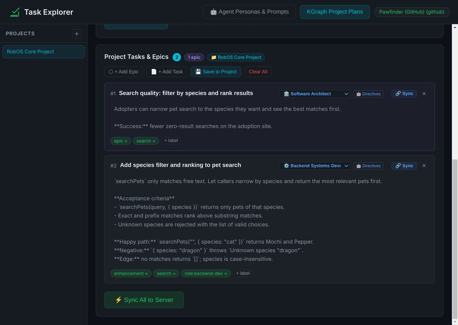This screenshot has height=325, width=458.
Task: Sync task #2 to server
Action: coord(404,166)
